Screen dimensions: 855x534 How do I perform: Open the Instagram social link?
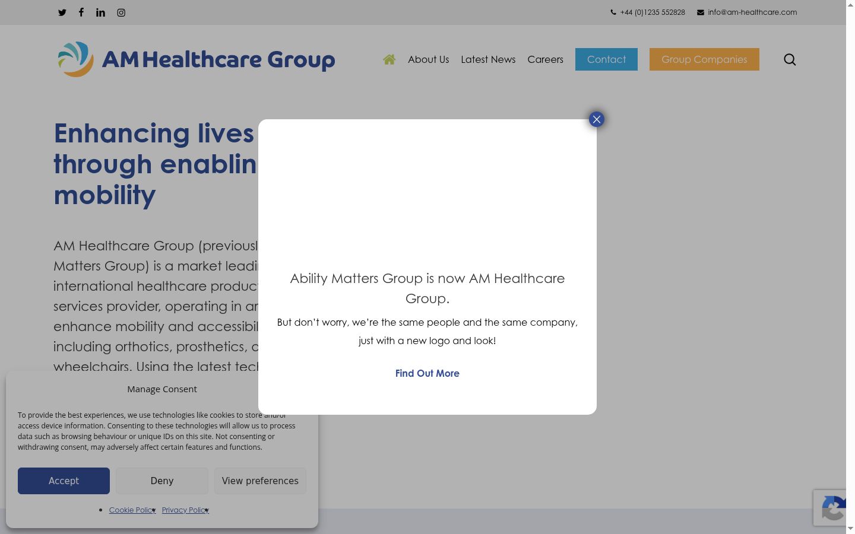[121, 12]
